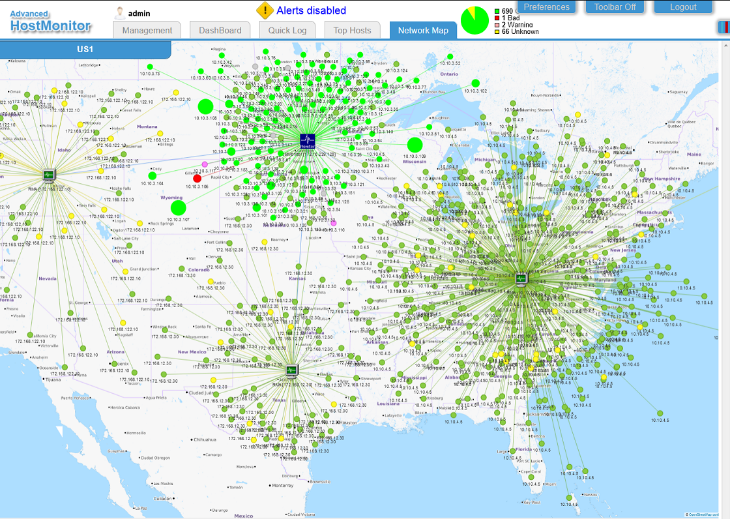Select host node 10.10.3.61
The width and height of the screenshot is (730, 519).
click(430, 127)
